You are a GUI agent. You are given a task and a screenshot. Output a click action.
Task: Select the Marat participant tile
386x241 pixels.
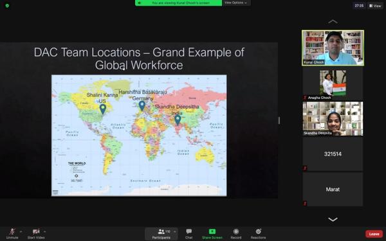point(333,189)
